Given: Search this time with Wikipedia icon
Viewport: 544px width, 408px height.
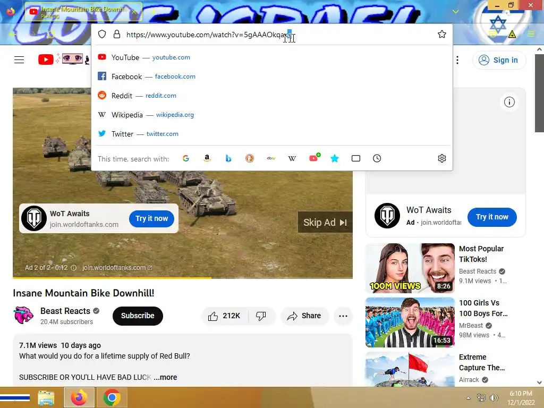Looking at the screenshot, I should (292, 158).
